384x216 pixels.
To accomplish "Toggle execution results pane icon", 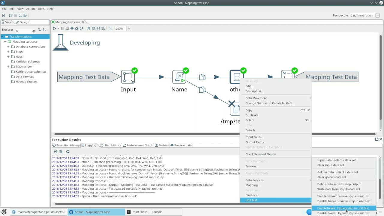I will [x=110, y=28].
